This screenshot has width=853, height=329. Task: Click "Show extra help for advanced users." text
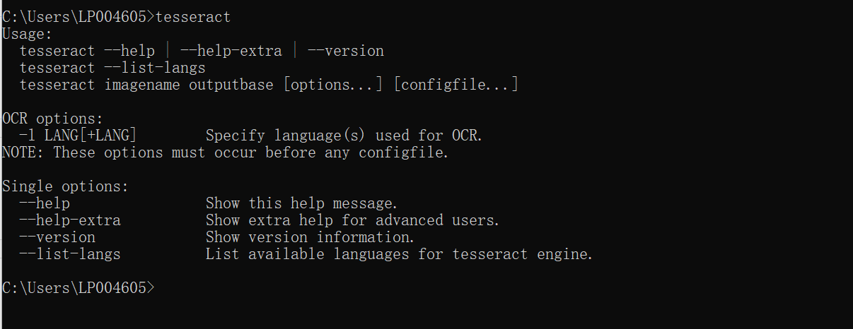pyautogui.click(x=352, y=220)
